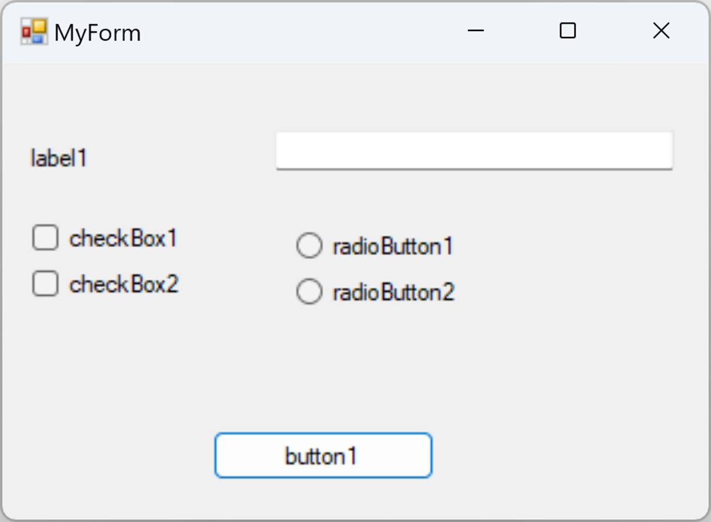Click the MyForm application icon in title bar
Screen dimensions: 711x522
(x=33, y=32)
